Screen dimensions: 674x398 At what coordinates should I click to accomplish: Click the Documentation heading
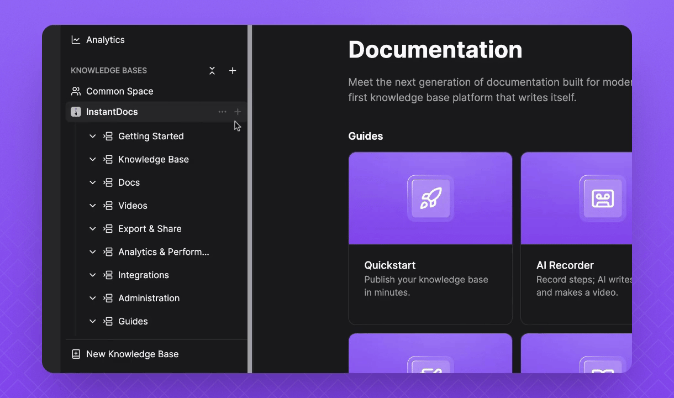(435, 49)
